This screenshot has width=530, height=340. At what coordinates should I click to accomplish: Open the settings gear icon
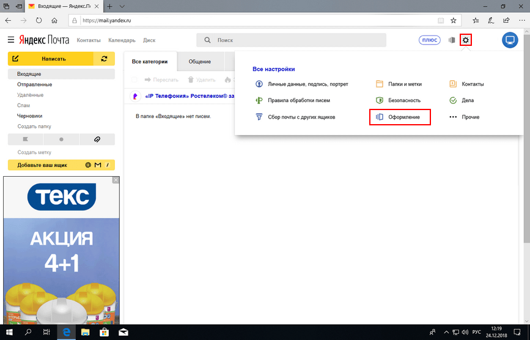pyautogui.click(x=466, y=40)
